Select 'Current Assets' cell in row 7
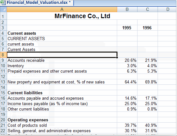Viewport: 177px width, 136px height. pos(62,49)
